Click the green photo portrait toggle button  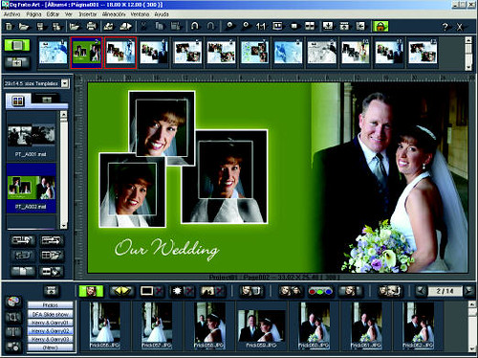coord(91,291)
